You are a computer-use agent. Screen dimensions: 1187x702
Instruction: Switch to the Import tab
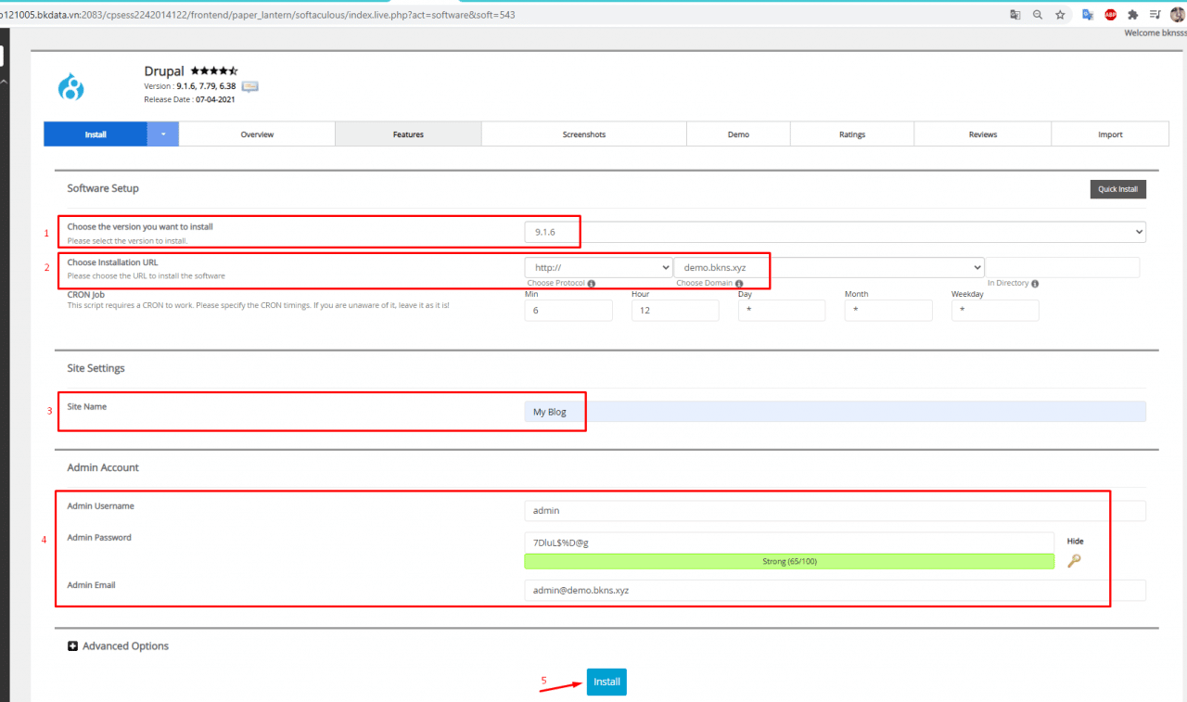(1110, 134)
